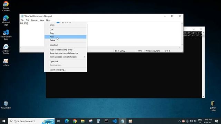
Task: Open the taskbar clock and date
Action: pyautogui.click(x=208, y=121)
